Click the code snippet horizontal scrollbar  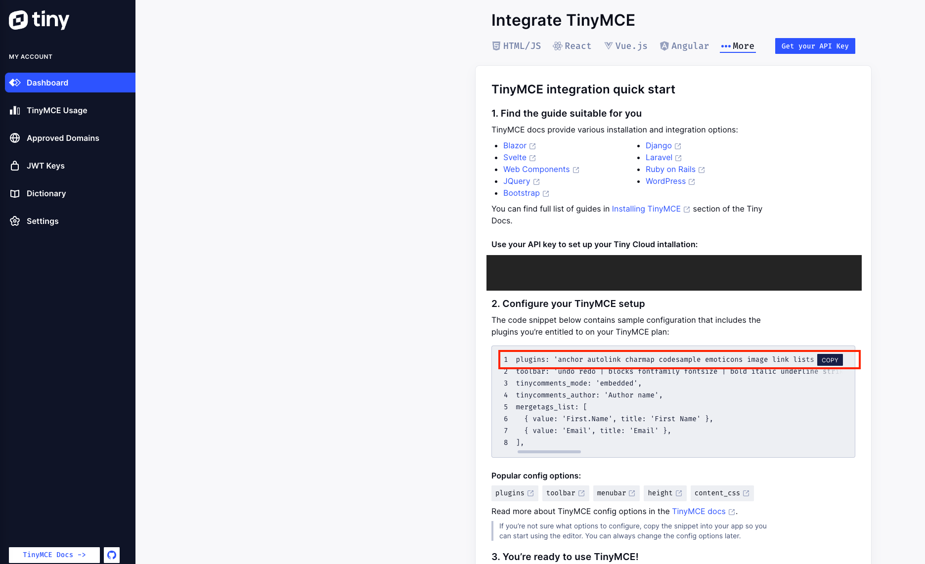click(x=549, y=452)
